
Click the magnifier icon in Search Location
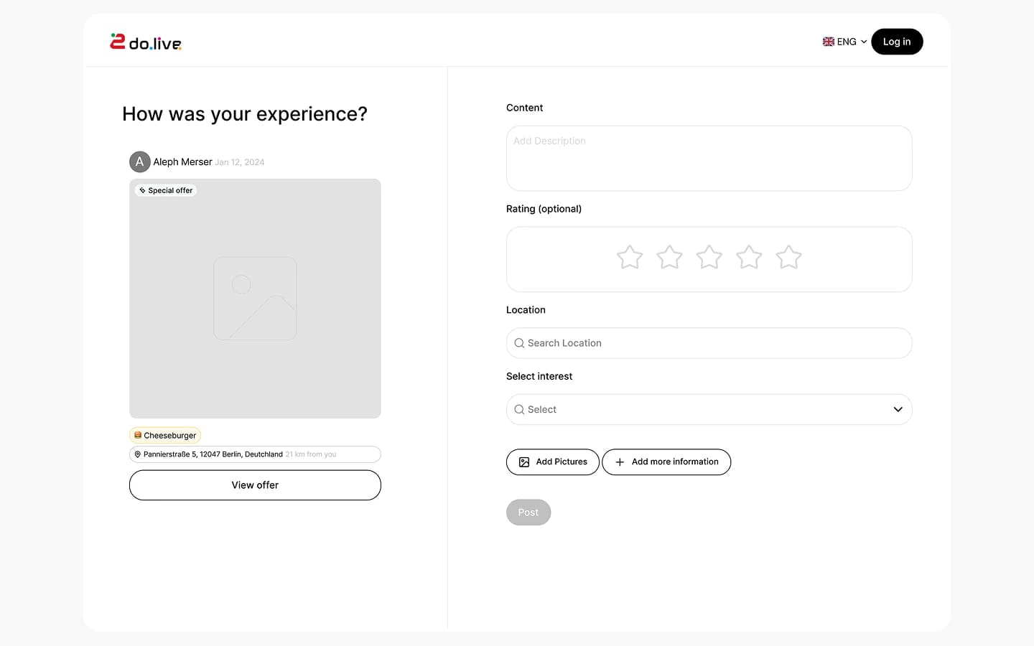click(519, 343)
